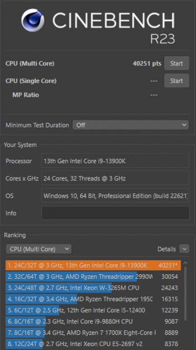The image size is (196, 350).
Task: Select the Xeon W-3265M ranking row
Action: click(93, 288)
